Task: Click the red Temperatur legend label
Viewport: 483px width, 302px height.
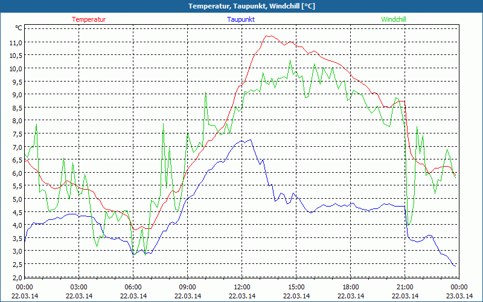Action: (89, 19)
